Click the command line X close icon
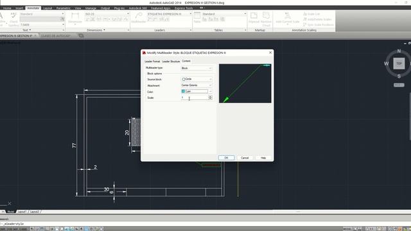411x231 pixels. pyautogui.click(x=10, y=203)
